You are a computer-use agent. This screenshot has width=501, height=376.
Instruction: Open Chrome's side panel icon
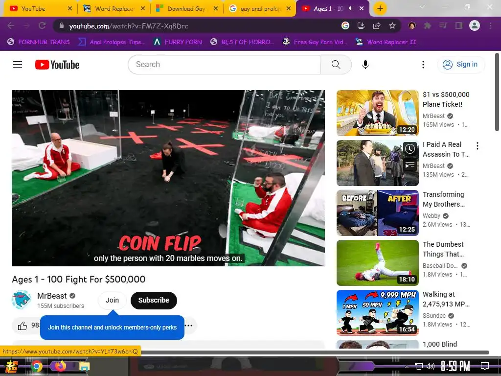[459, 25]
